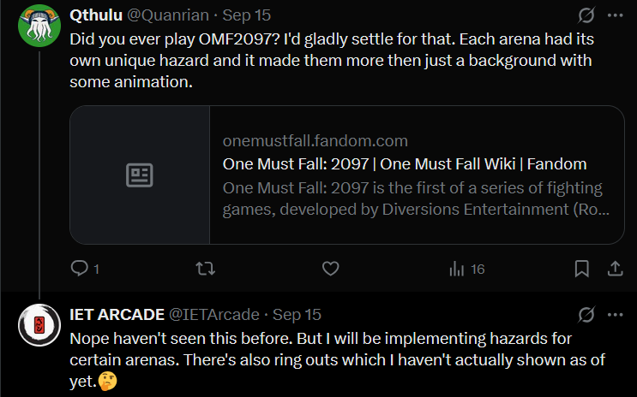637x397 pixels.
Task: View analytics showing 16 views
Action: pyautogui.click(x=466, y=269)
